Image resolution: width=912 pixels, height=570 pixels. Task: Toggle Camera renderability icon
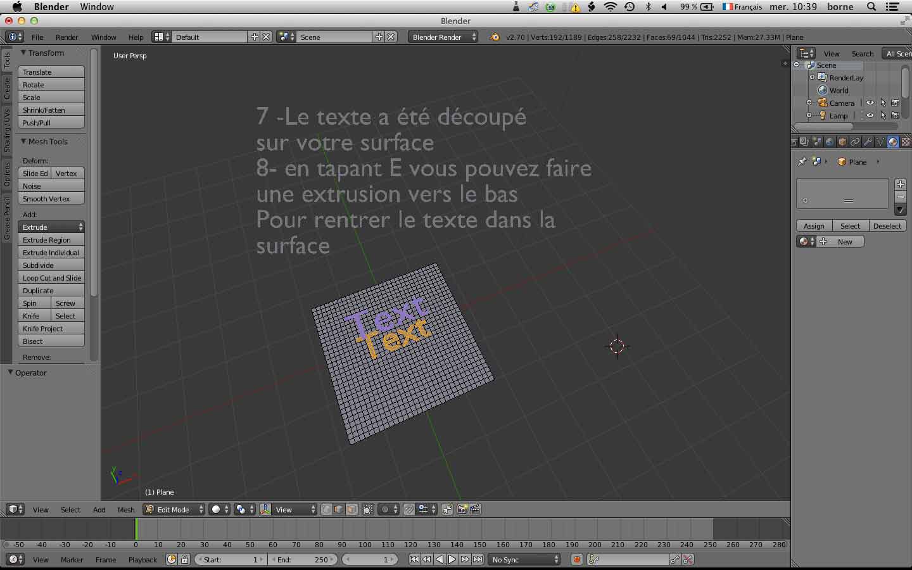(895, 103)
